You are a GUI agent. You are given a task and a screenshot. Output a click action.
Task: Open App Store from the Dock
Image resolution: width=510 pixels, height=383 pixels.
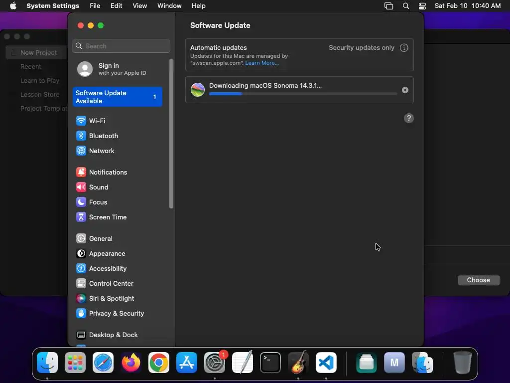coord(187,363)
